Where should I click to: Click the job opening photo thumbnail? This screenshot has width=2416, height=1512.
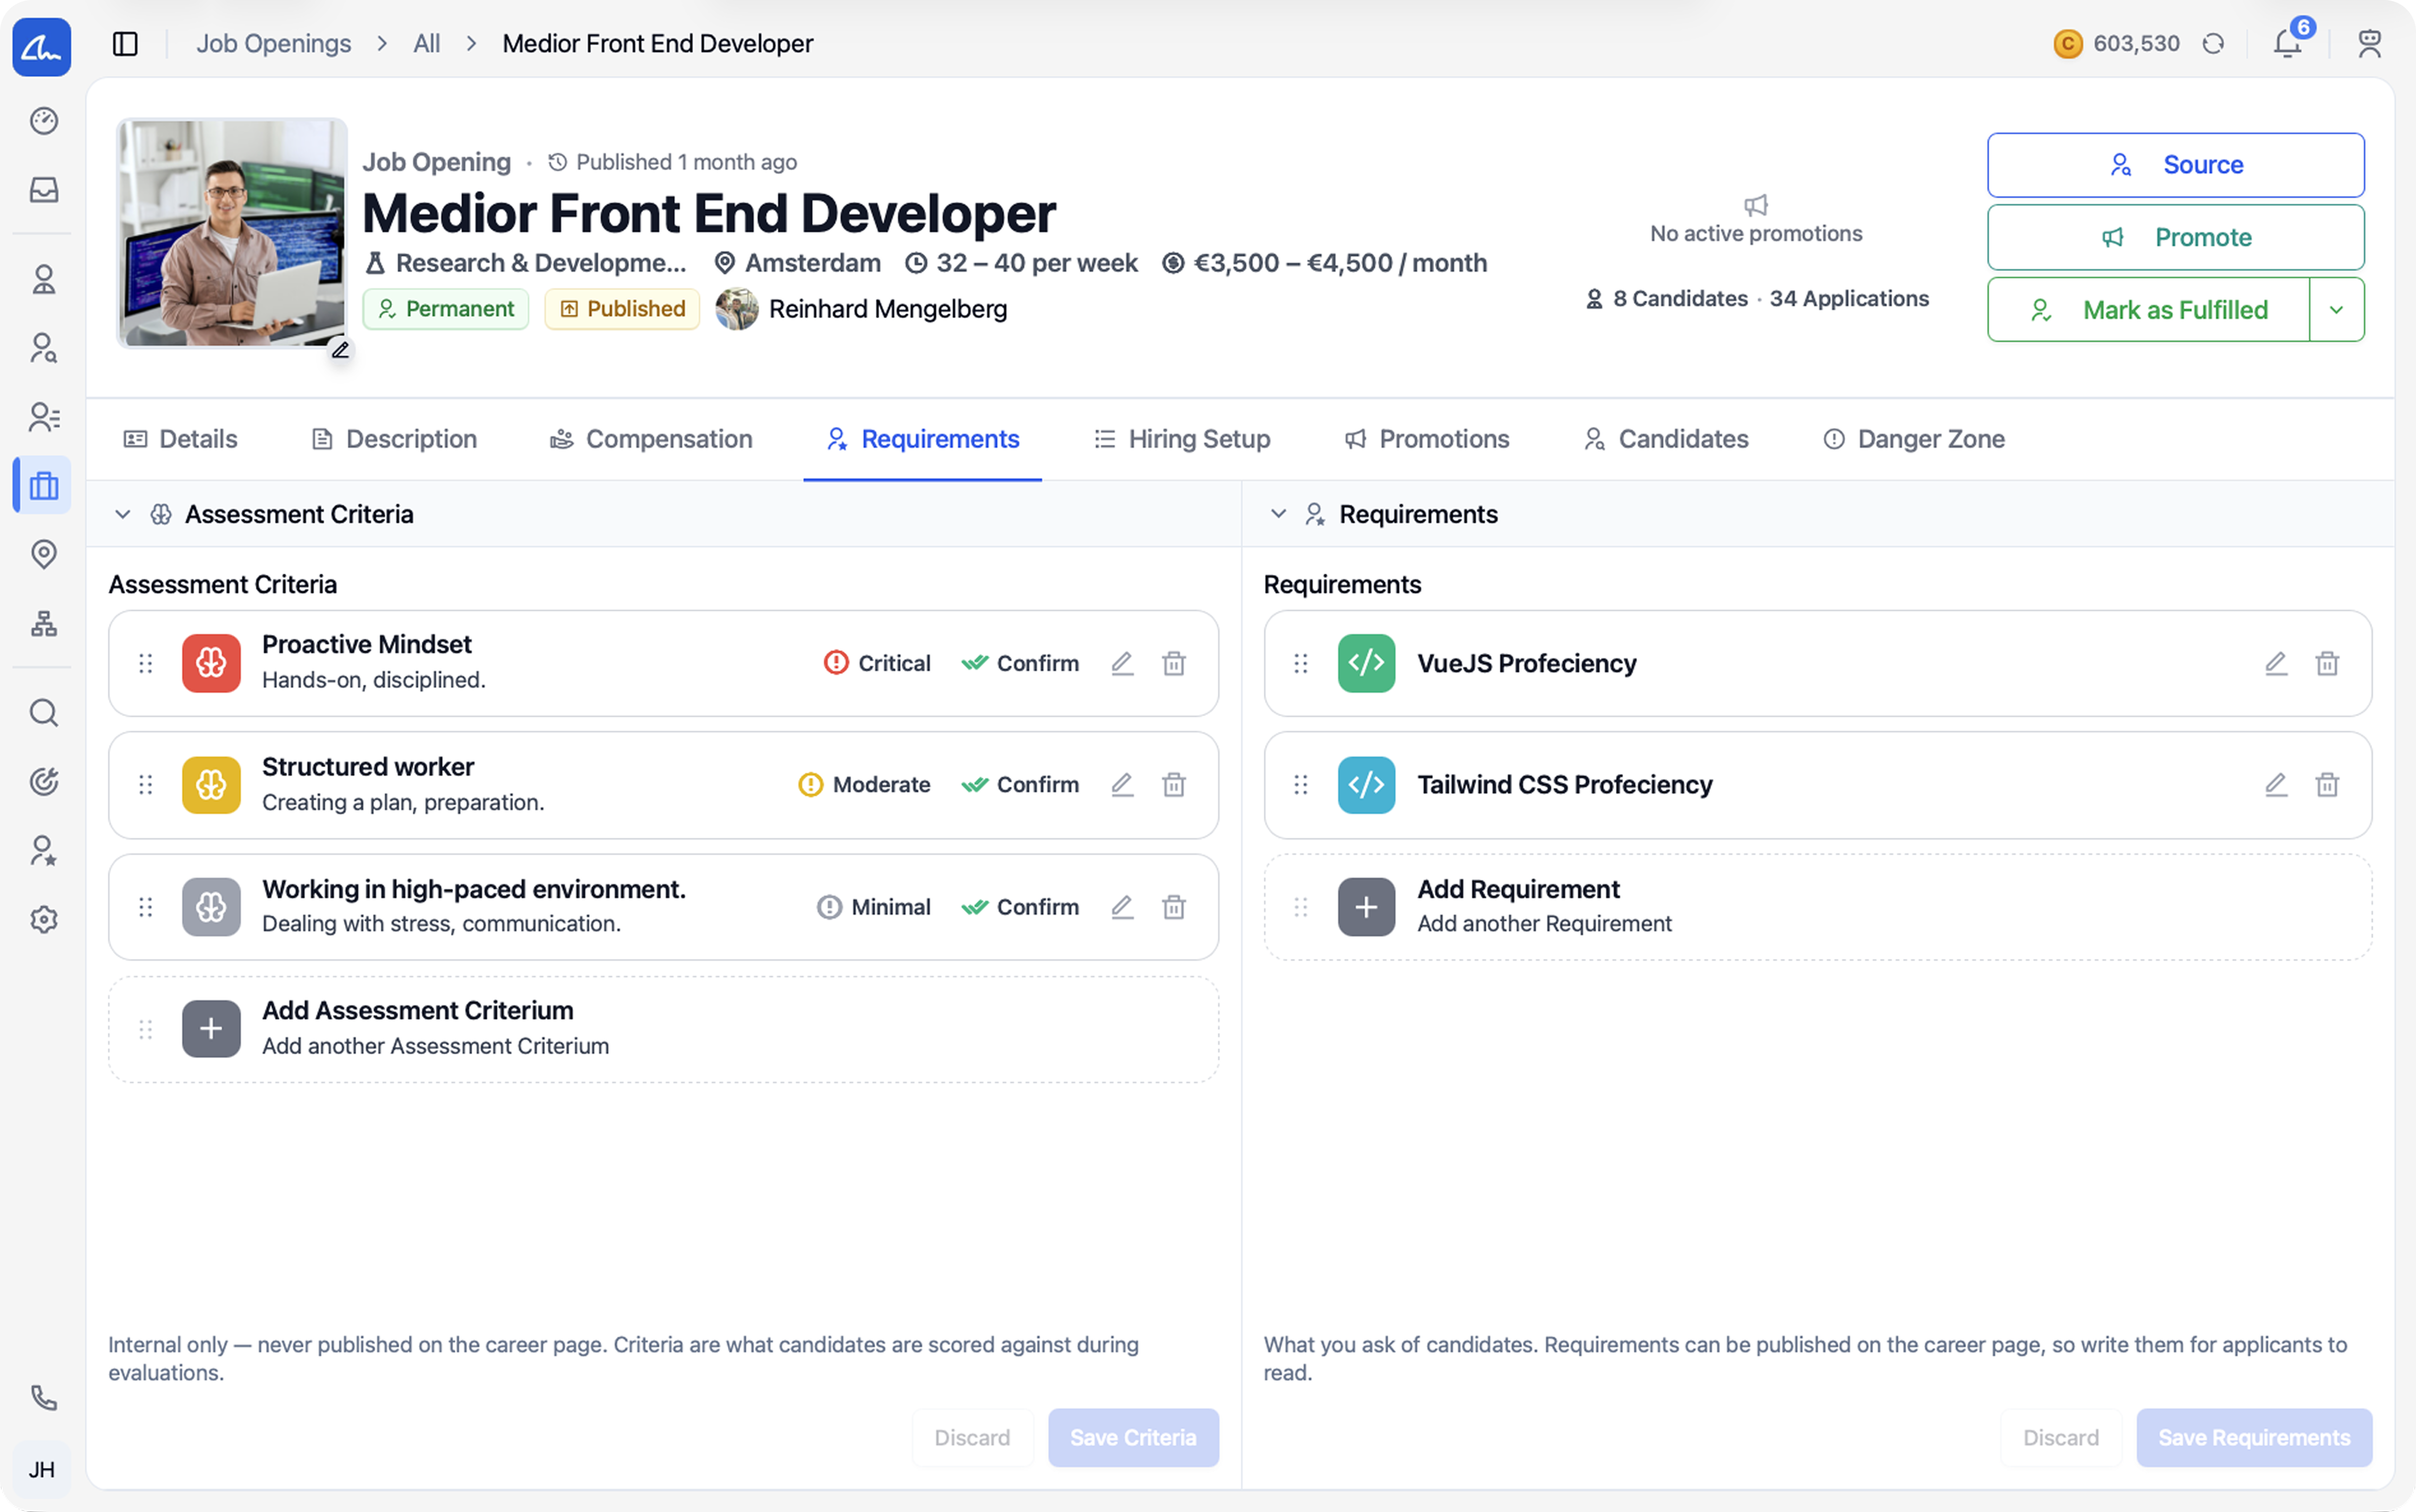[x=232, y=233]
